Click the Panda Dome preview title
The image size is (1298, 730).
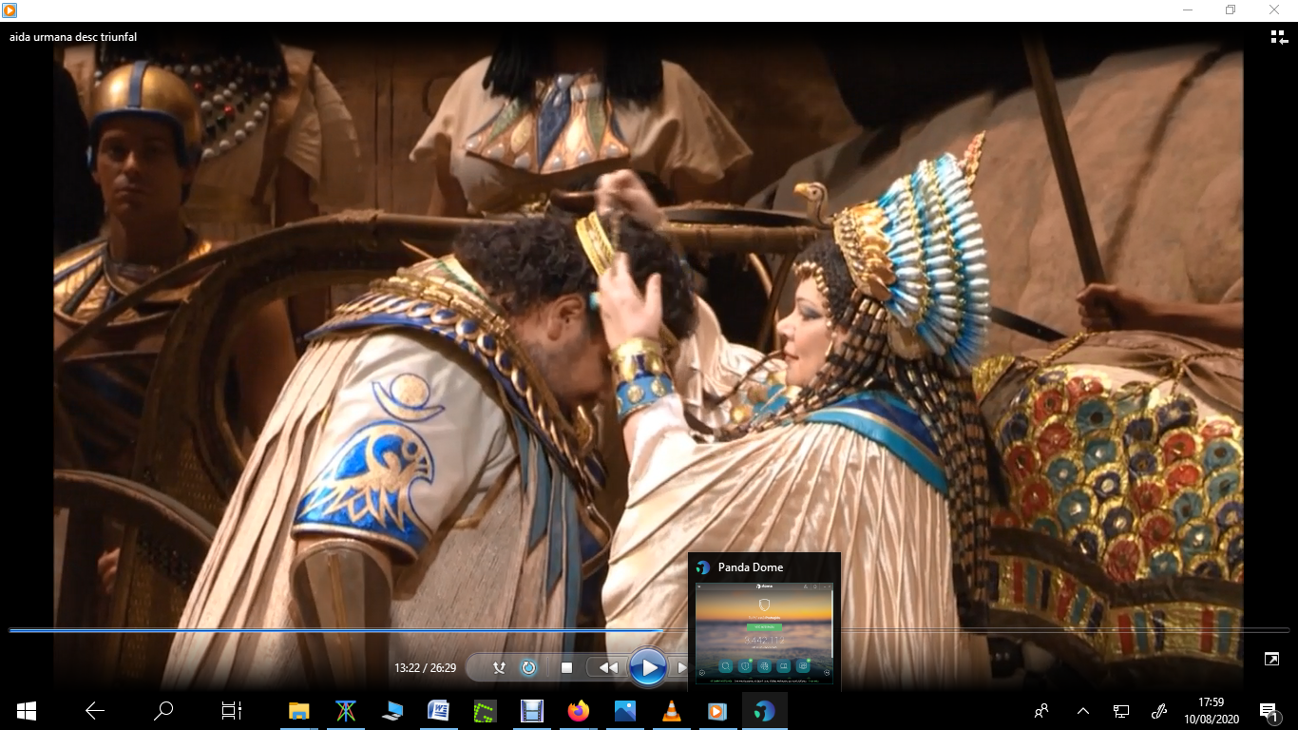click(x=751, y=567)
